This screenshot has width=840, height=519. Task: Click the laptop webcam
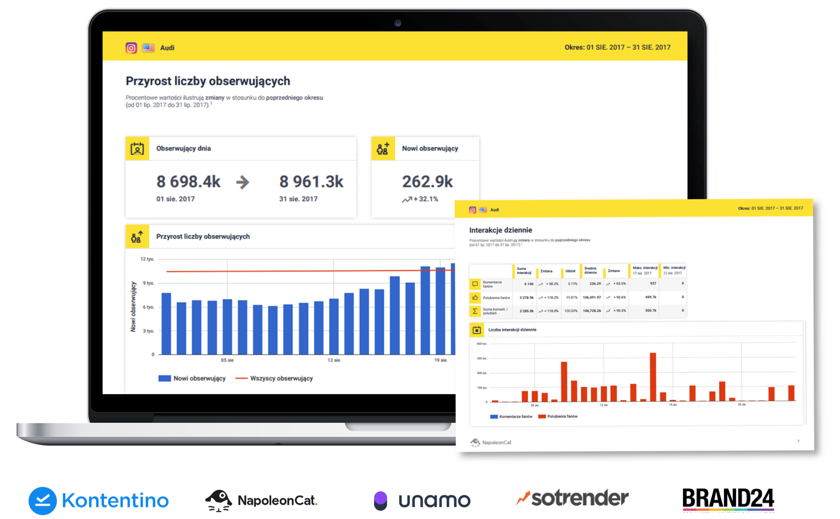click(x=397, y=23)
